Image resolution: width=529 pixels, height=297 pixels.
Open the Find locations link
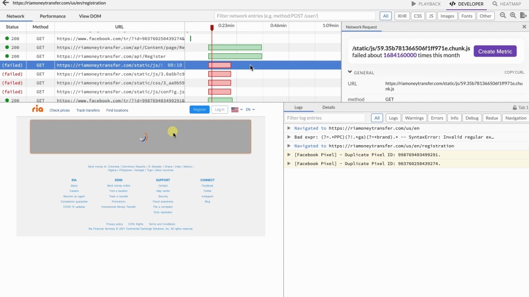117,111
